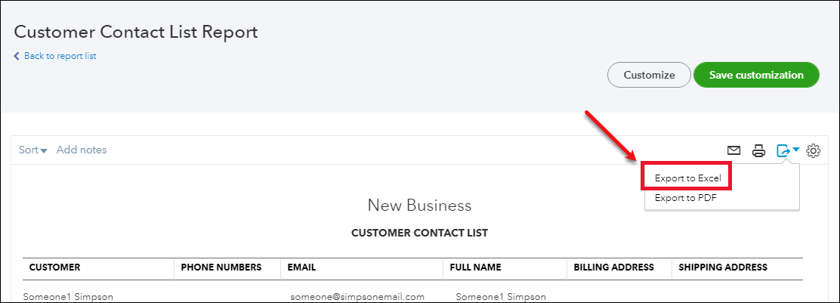This screenshot has width=840, height=303.
Task: Click the CUSTOMER column header
Action: point(54,267)
